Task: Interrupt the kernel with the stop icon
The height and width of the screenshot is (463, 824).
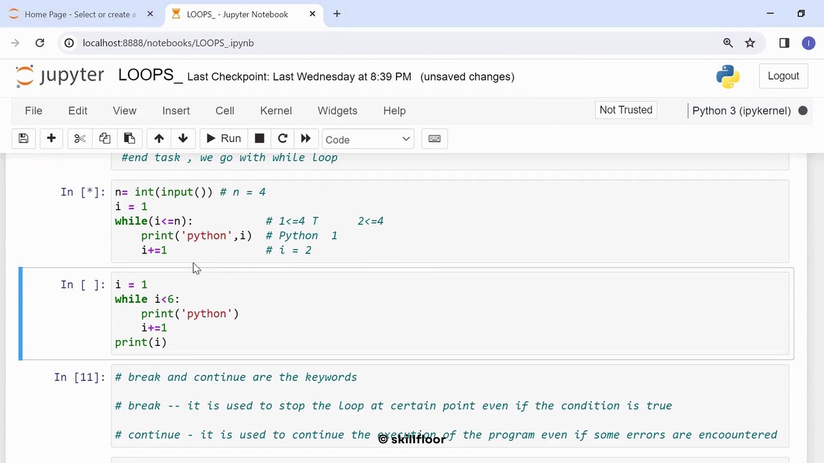Action: [x=259, y=139]
